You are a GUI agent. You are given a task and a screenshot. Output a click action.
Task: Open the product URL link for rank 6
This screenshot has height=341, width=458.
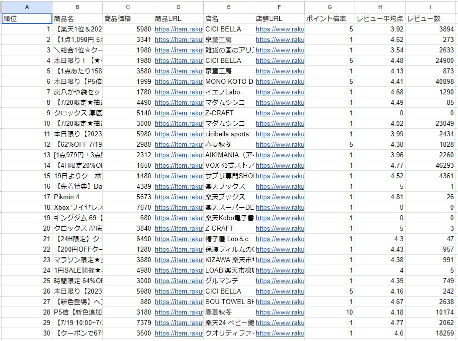click(x=179, y=82)
